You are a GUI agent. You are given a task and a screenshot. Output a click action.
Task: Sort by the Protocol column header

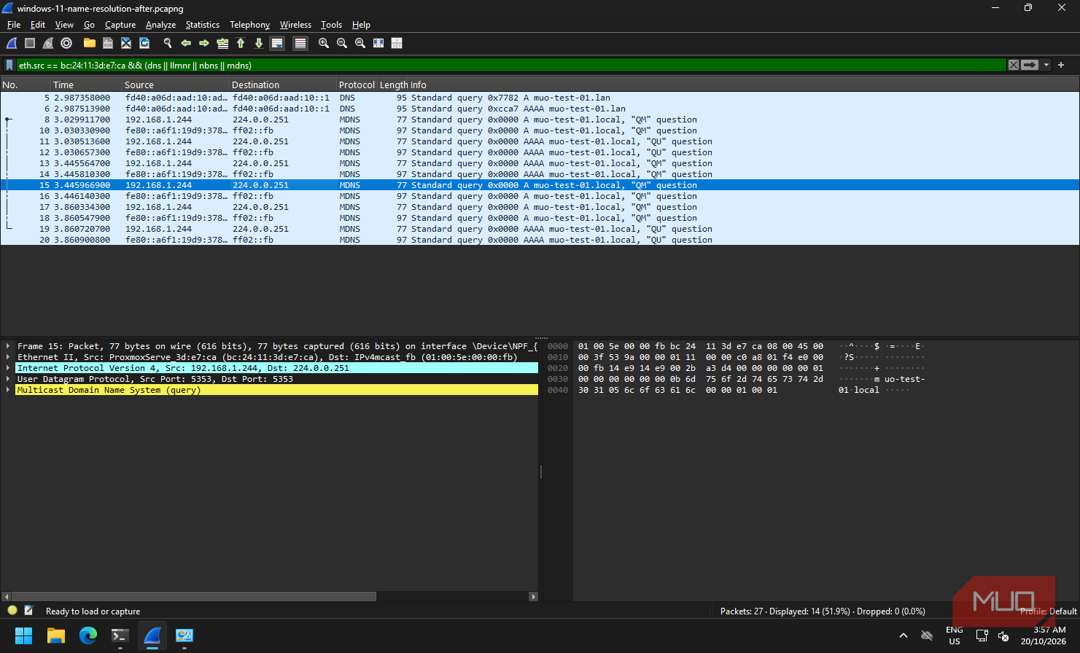point(357,85)
